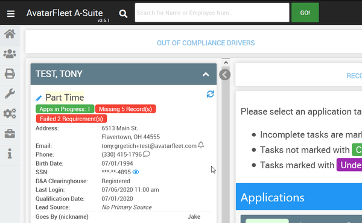Viewport: 362px width, 223px height.
Task: Click the scrollbar up arrow
Action: coord(226,63)
